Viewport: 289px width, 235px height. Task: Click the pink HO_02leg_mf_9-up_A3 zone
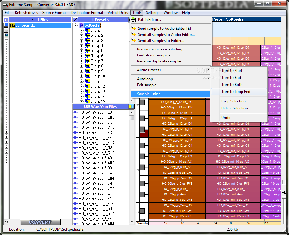233,167
